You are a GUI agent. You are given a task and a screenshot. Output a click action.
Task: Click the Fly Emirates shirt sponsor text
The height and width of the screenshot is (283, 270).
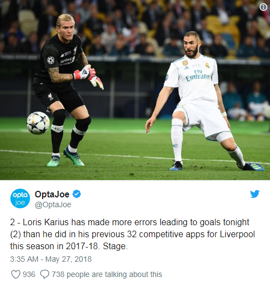pyautogui.click(x=198, y=75)
